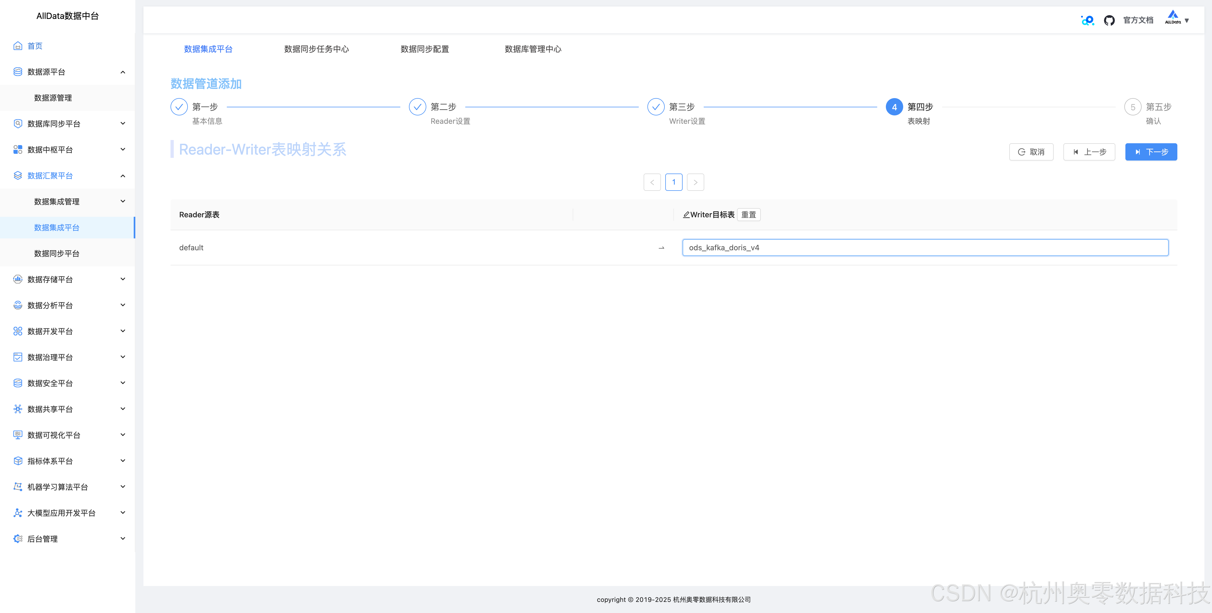
Task: Collapse the 数据源平台 menu chevron
Action: click(123, 72)
